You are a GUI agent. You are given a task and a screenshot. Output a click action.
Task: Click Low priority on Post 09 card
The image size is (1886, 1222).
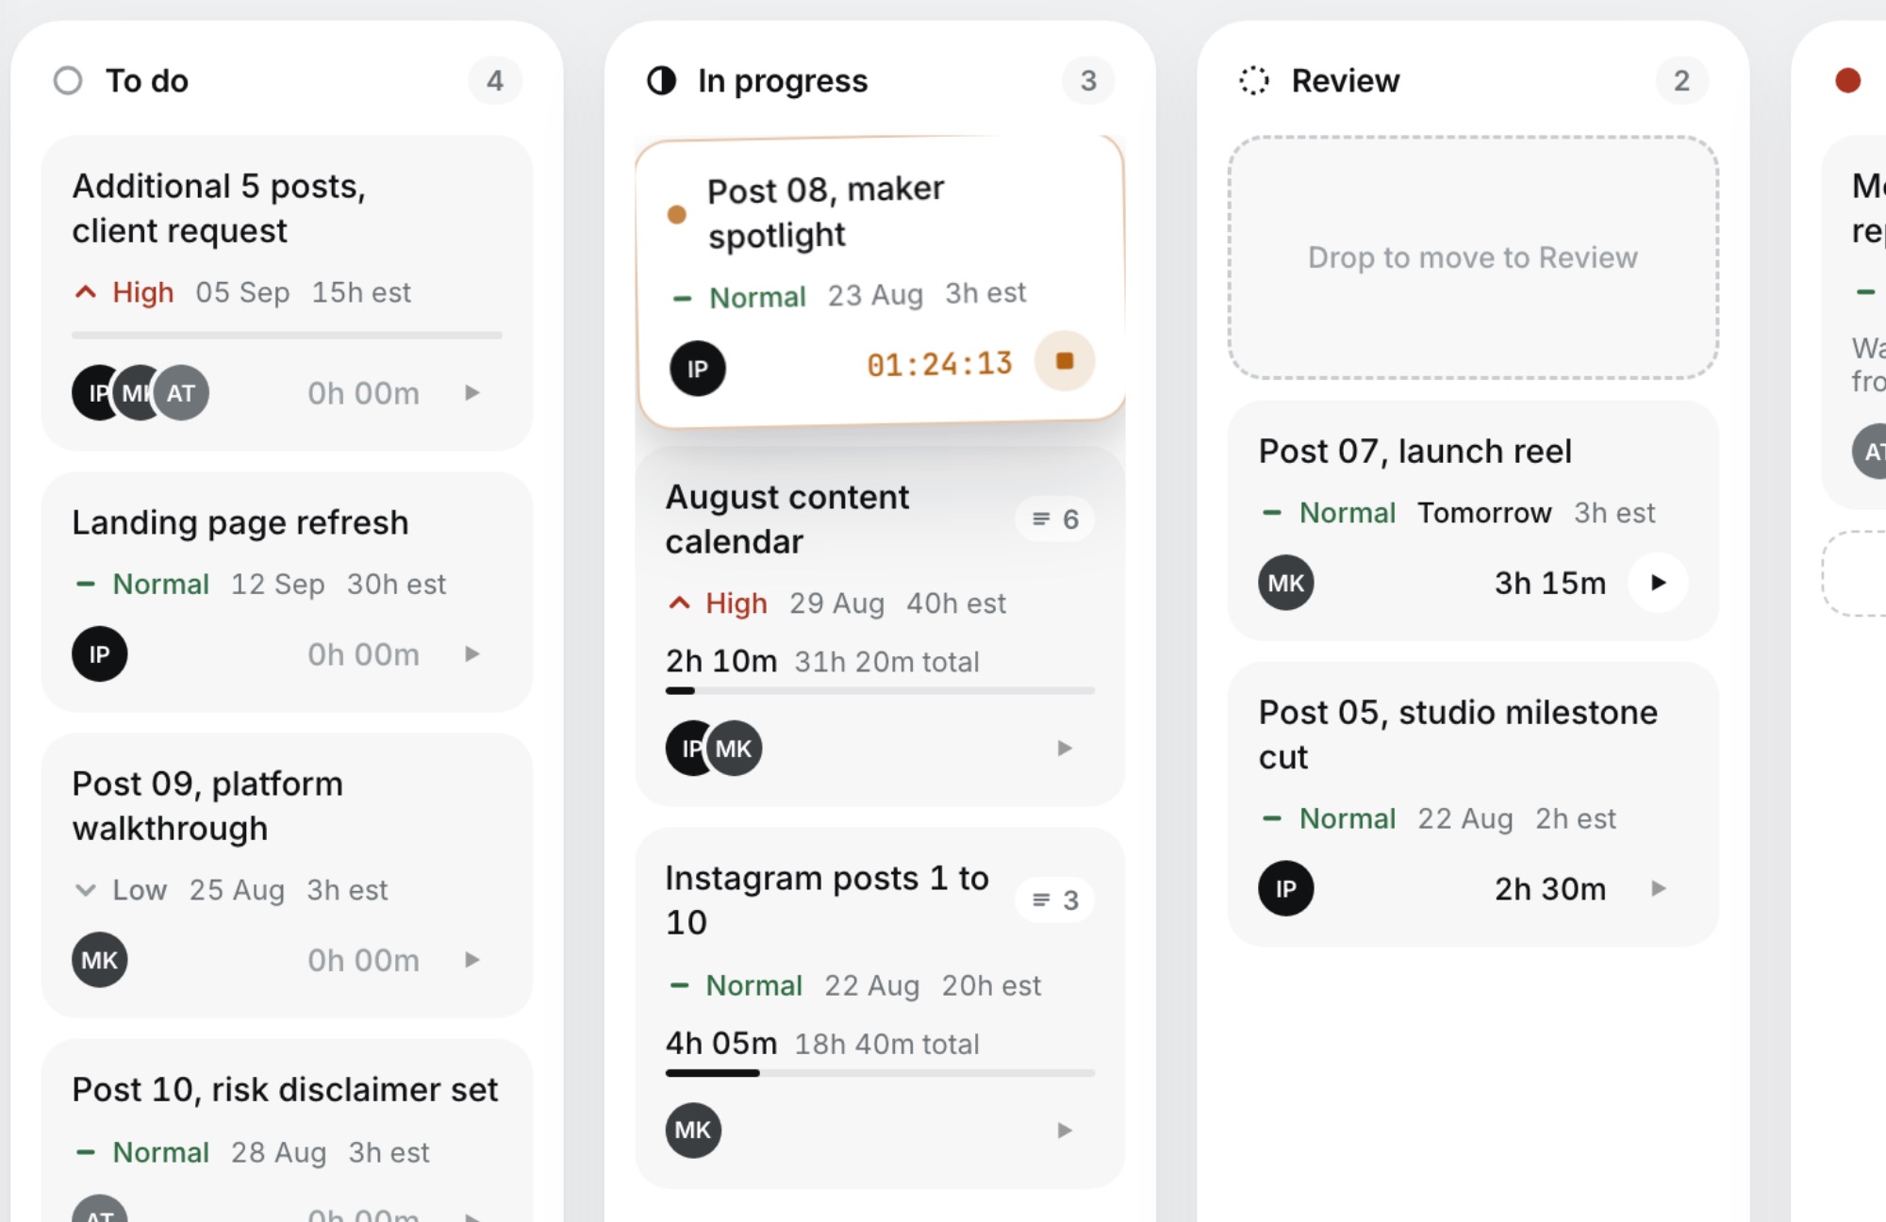tap(121, 890)
